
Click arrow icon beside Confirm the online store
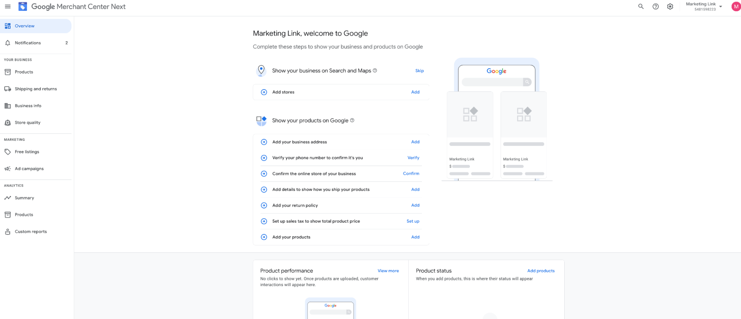pyautogui.click(x=264, y=174)
